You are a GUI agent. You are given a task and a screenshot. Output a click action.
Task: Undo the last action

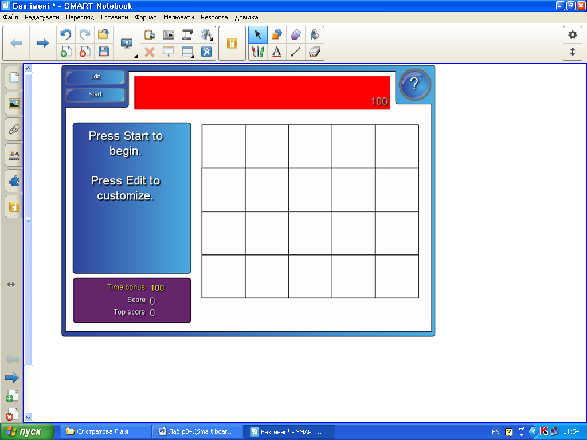pos(66,35)
